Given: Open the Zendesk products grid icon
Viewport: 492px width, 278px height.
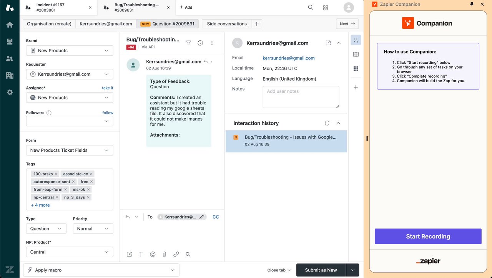Looking at the screenshot, I should (326, 7).
